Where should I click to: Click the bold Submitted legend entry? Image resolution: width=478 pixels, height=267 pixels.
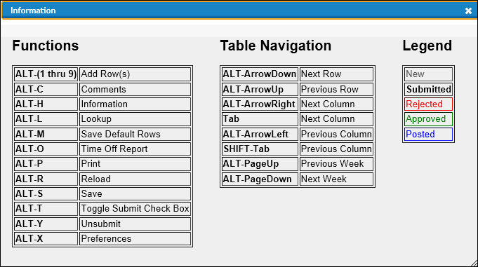[428, 90]
